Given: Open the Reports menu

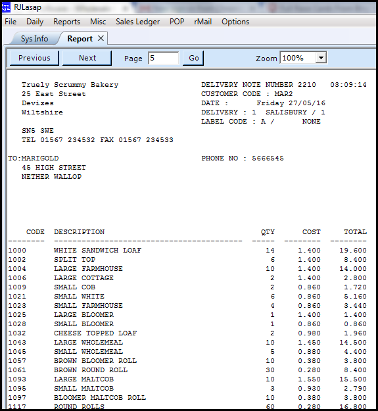Looking at the screenshot, I should tap(66, 22).
